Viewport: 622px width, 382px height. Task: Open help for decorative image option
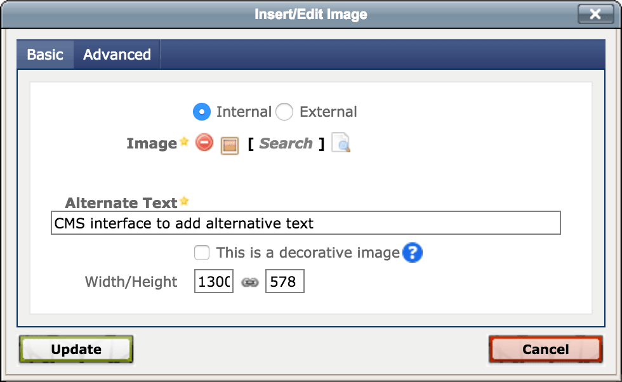tap(413, 253)
